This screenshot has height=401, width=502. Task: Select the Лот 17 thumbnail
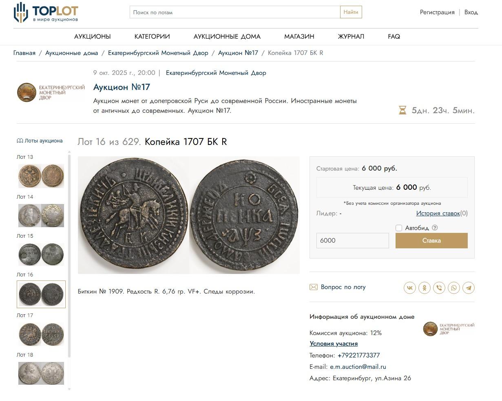pyautogui.click(x=41, y=334)
